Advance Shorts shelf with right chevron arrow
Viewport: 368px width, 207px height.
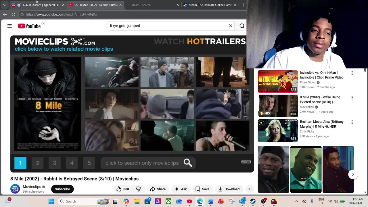pyautogui.click(x=353, y=175)
